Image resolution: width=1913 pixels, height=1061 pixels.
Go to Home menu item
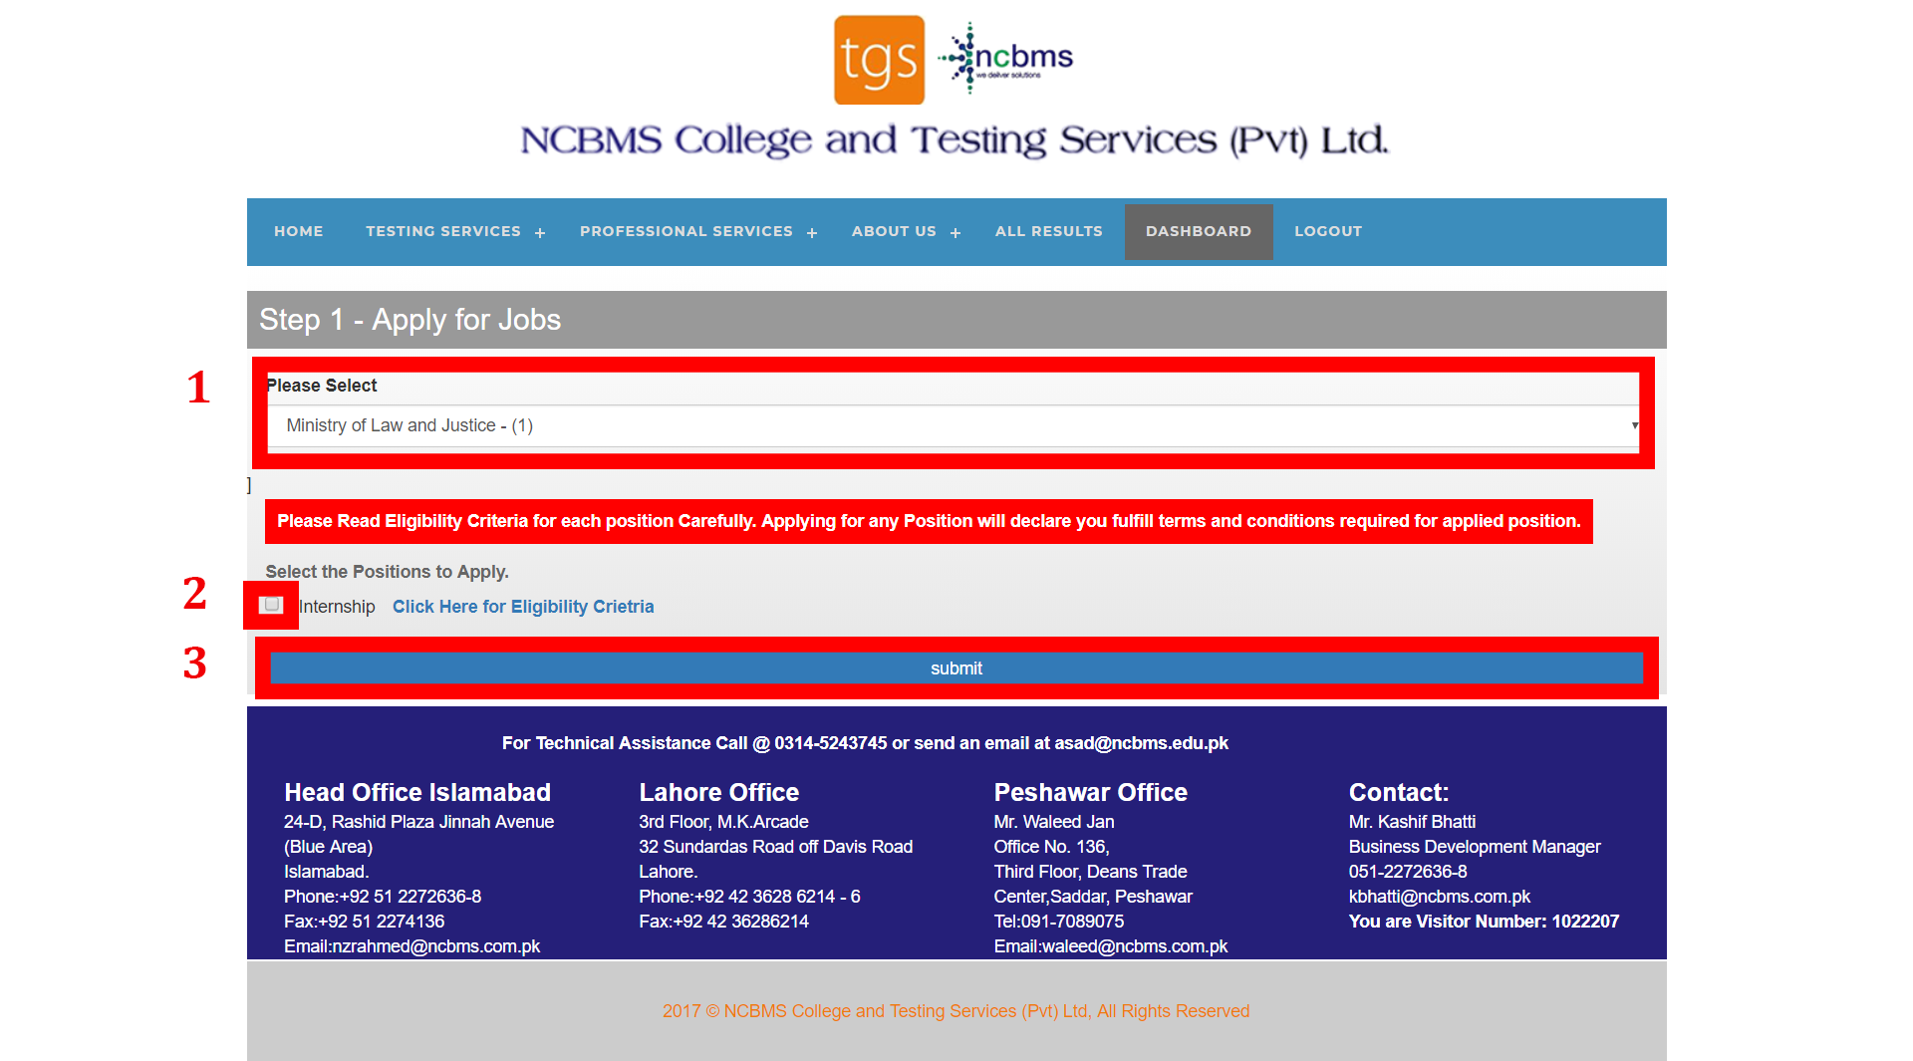tap(299, 231)
